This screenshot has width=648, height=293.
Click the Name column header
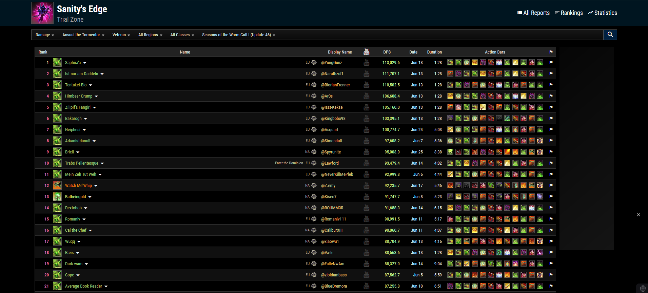(185, 52)
